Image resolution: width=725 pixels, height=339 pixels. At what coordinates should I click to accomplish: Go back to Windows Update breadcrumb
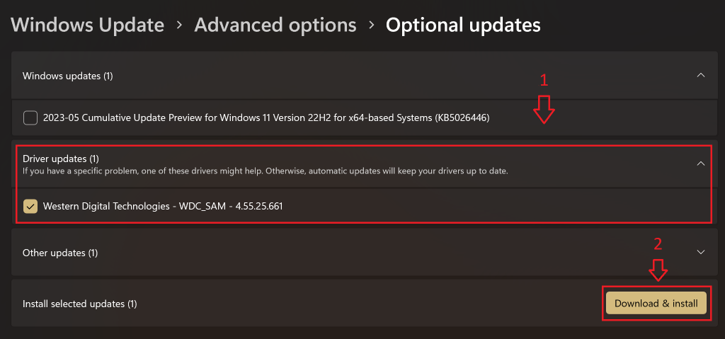pos(88,25)
